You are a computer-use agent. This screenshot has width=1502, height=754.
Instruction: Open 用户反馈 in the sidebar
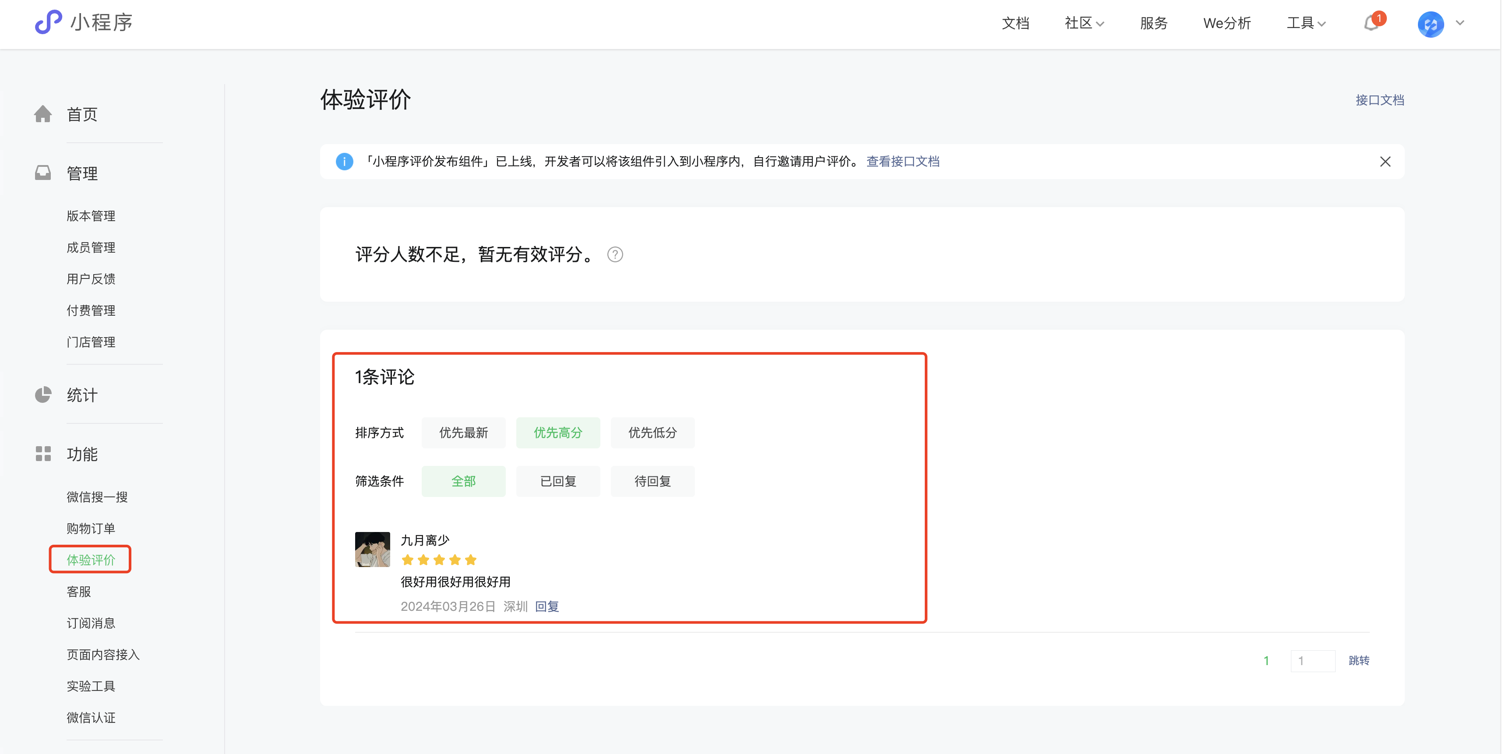point(91,279)
